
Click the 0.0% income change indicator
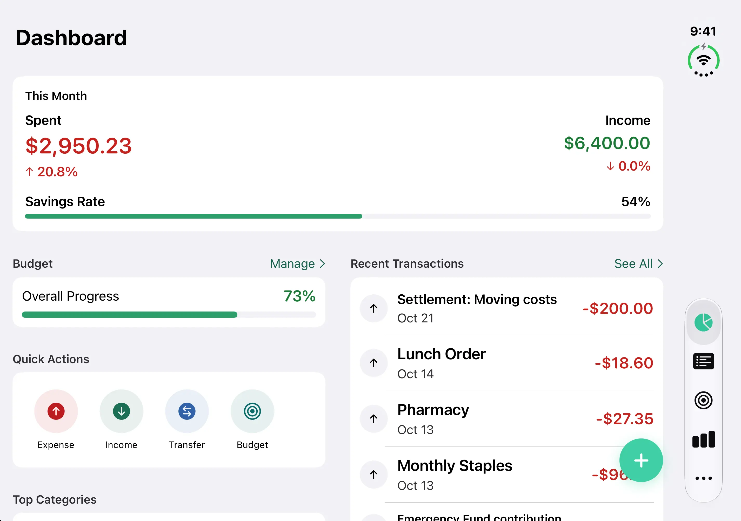point(628,166)
